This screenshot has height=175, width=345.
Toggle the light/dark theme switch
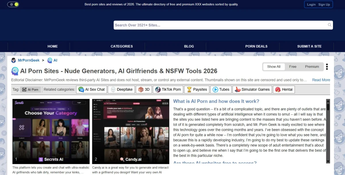pyautogui.click(x=13, y=4)
